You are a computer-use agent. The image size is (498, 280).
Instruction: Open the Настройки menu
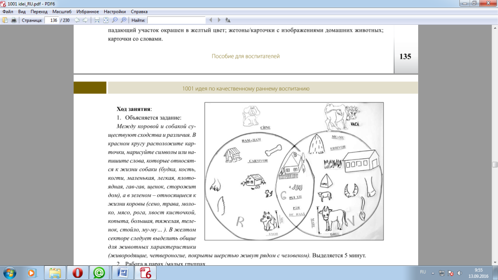(x=115, y=12)
